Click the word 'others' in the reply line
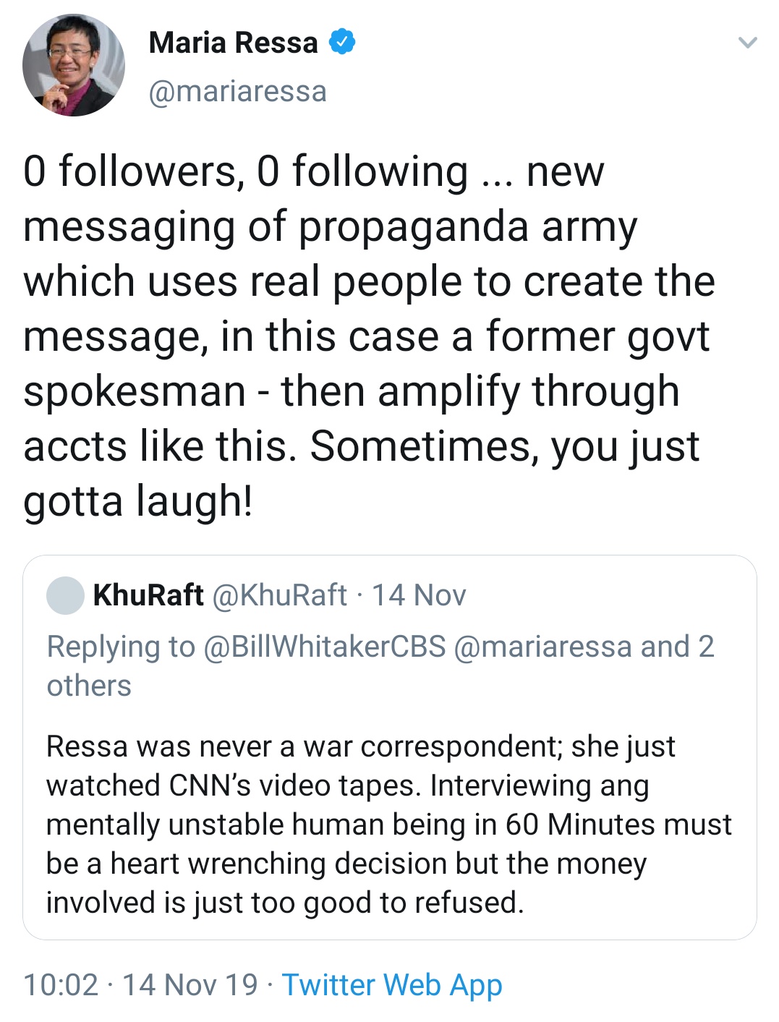 click(89, 686)
